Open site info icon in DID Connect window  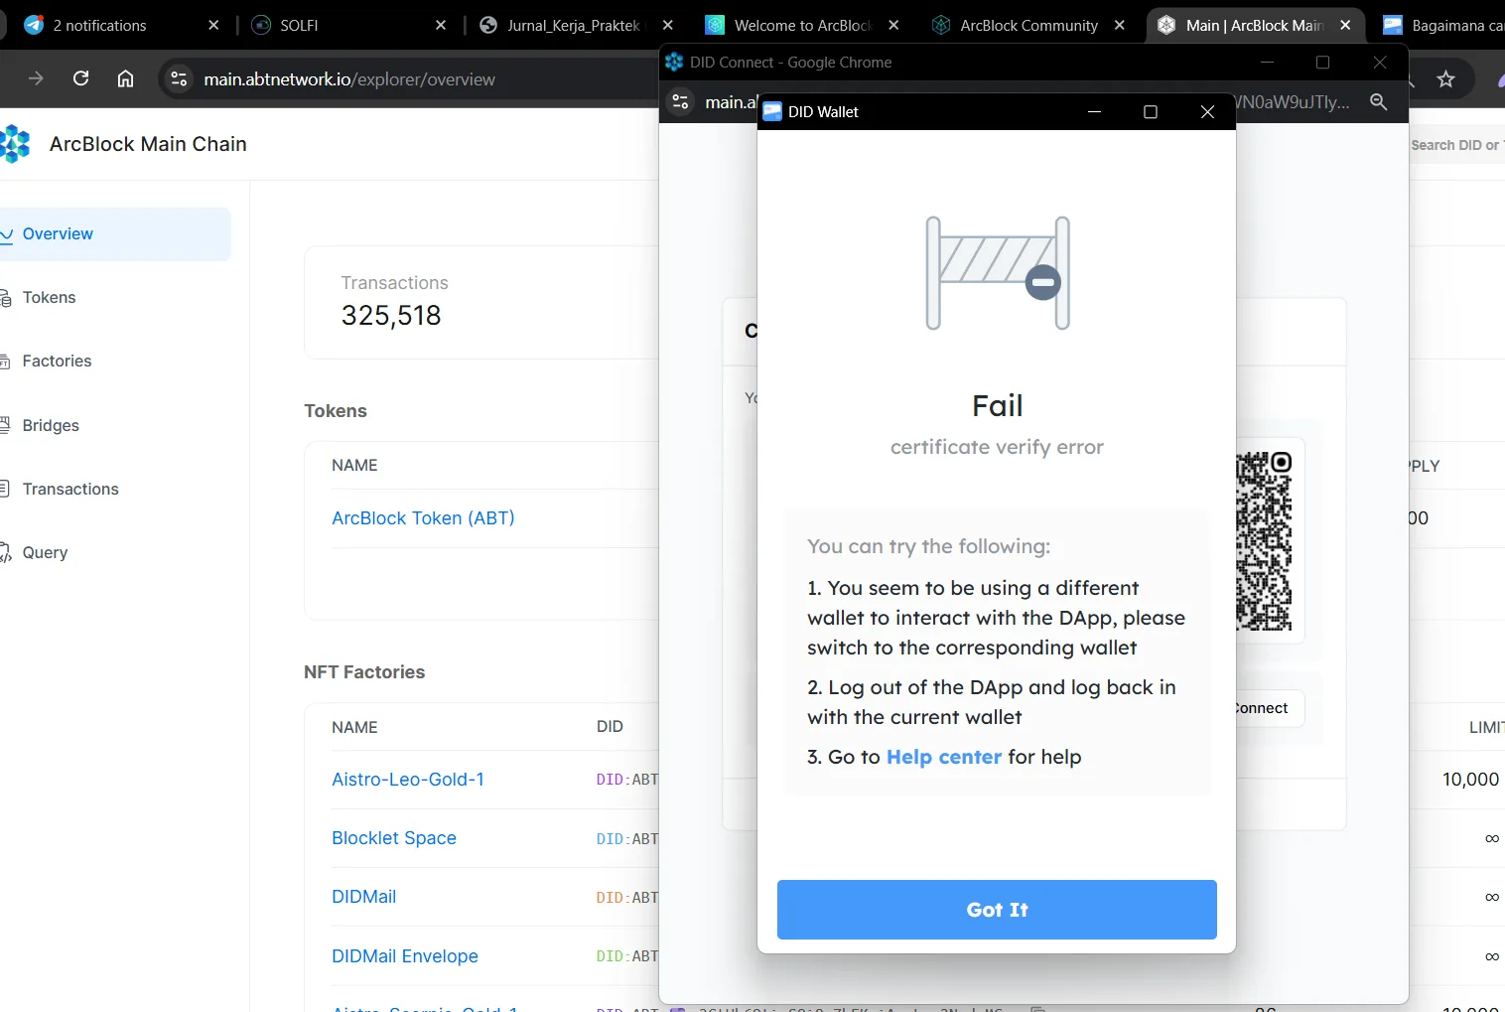(x=681, y=101)
